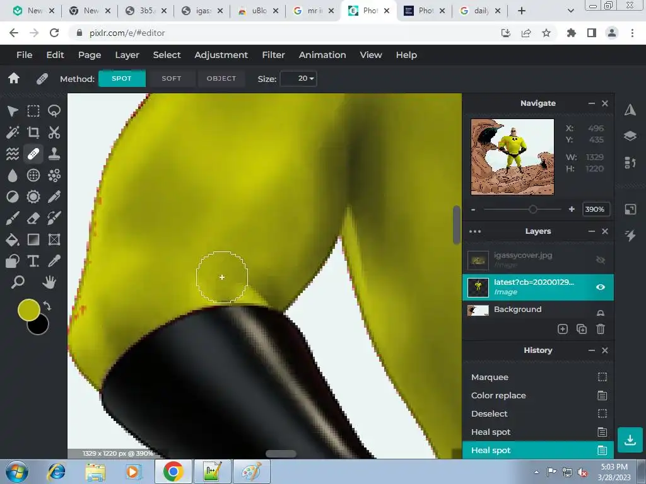Image resolution: width=646 pixels, height=484 pixels.
Task: Select the Paint bucket fill tool
Action: [13, 239]
